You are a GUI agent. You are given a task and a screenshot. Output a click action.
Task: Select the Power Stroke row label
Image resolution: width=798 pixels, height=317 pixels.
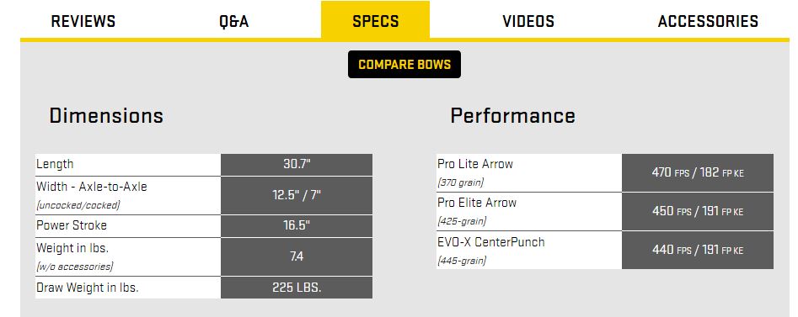coord(72,225)
